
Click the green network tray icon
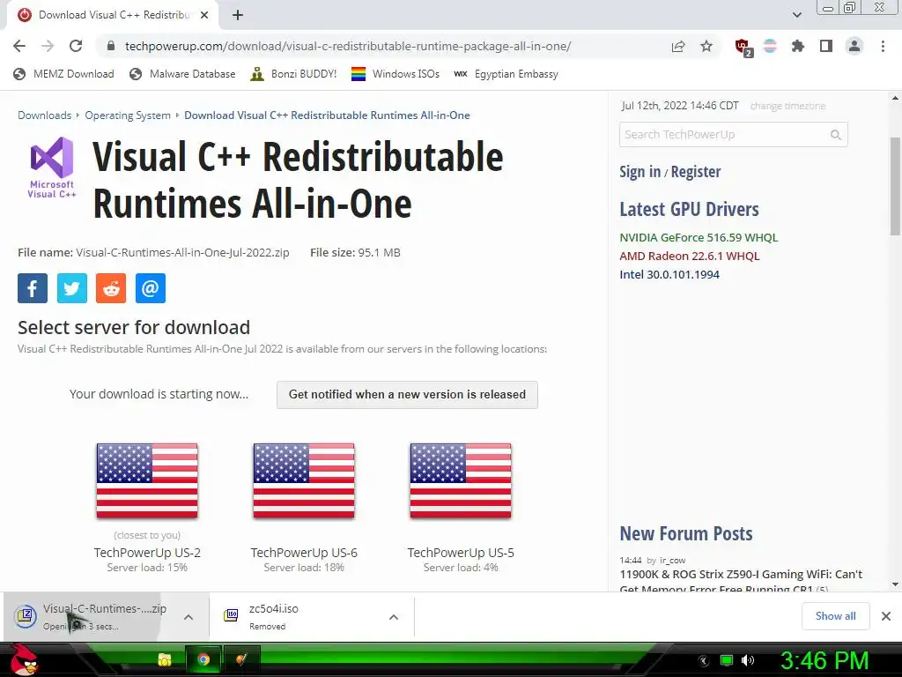727,660
